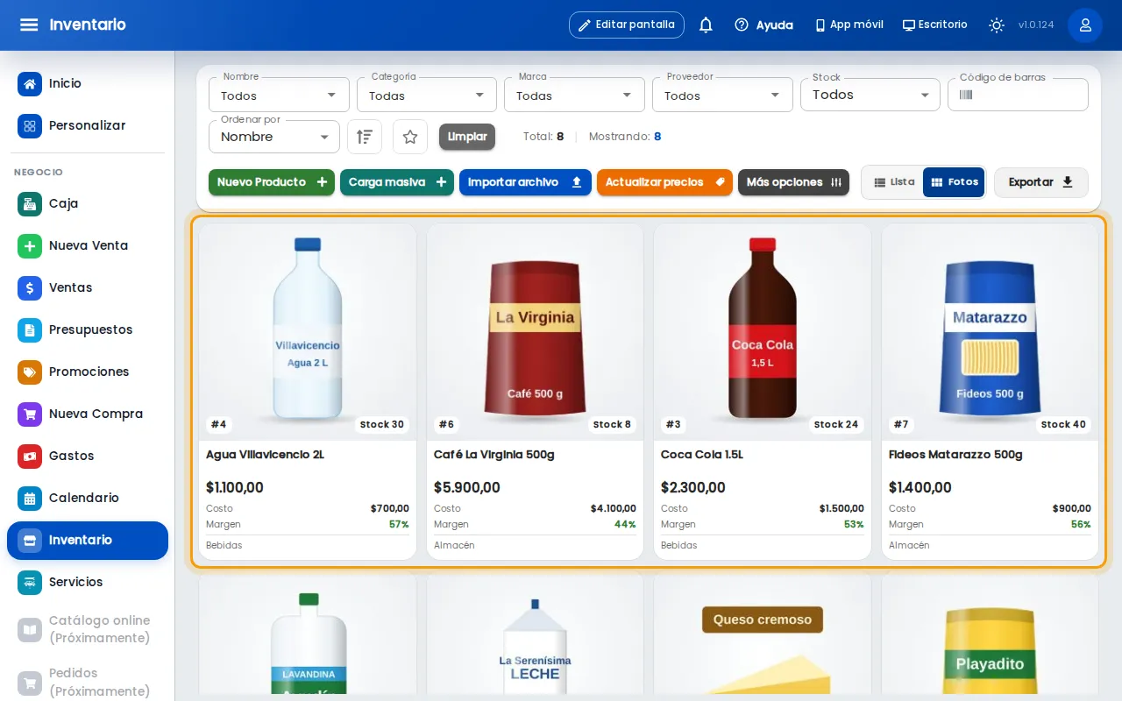Click the Caja sidebar icon
Screen dimensions: 1122x701
30,203
